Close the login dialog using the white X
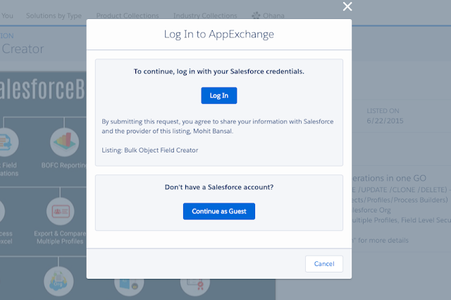The width and height of the screenshot is (451, 300). pos(347,6)
